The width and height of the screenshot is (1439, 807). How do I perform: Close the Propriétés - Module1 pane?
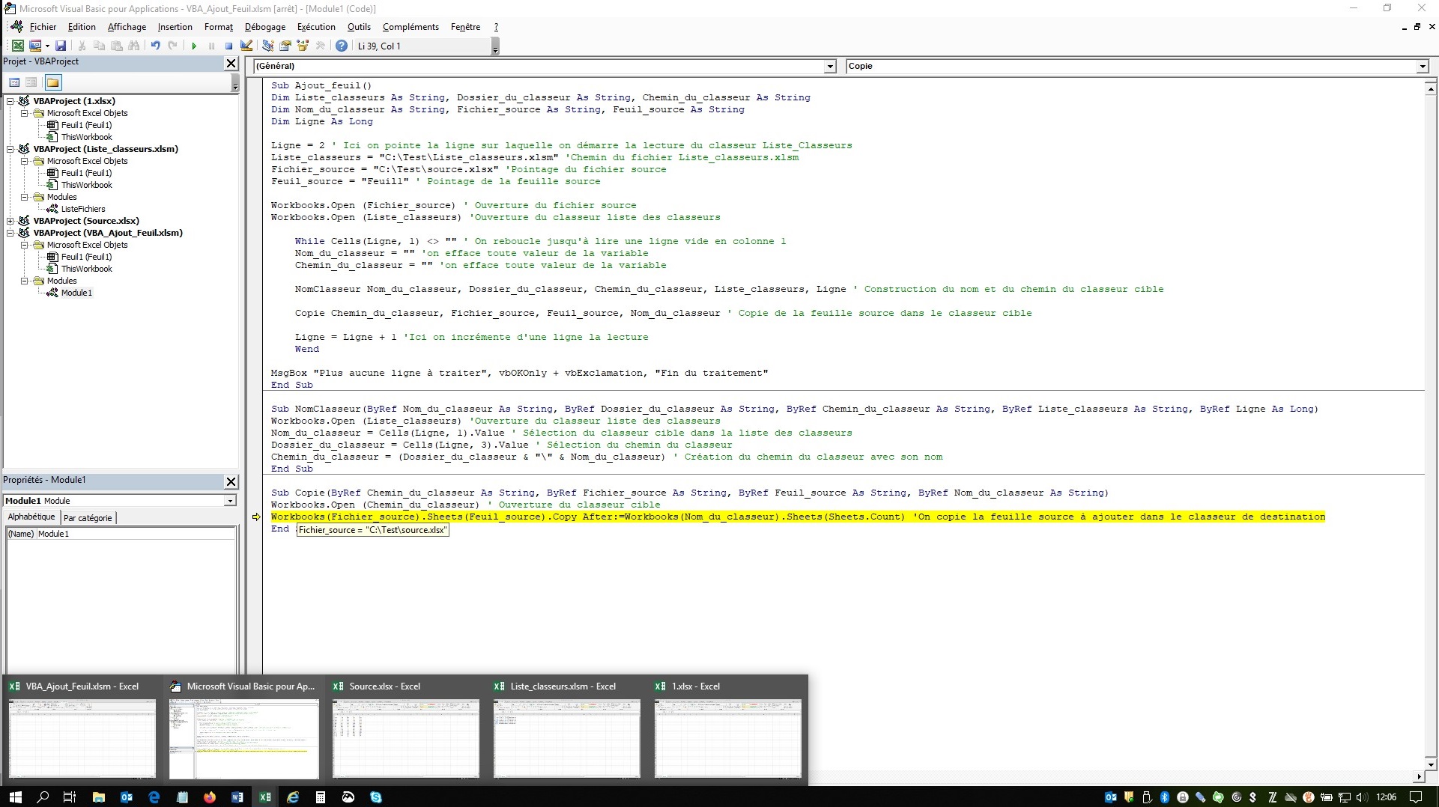pyautogui.click(x=231, y=481)
